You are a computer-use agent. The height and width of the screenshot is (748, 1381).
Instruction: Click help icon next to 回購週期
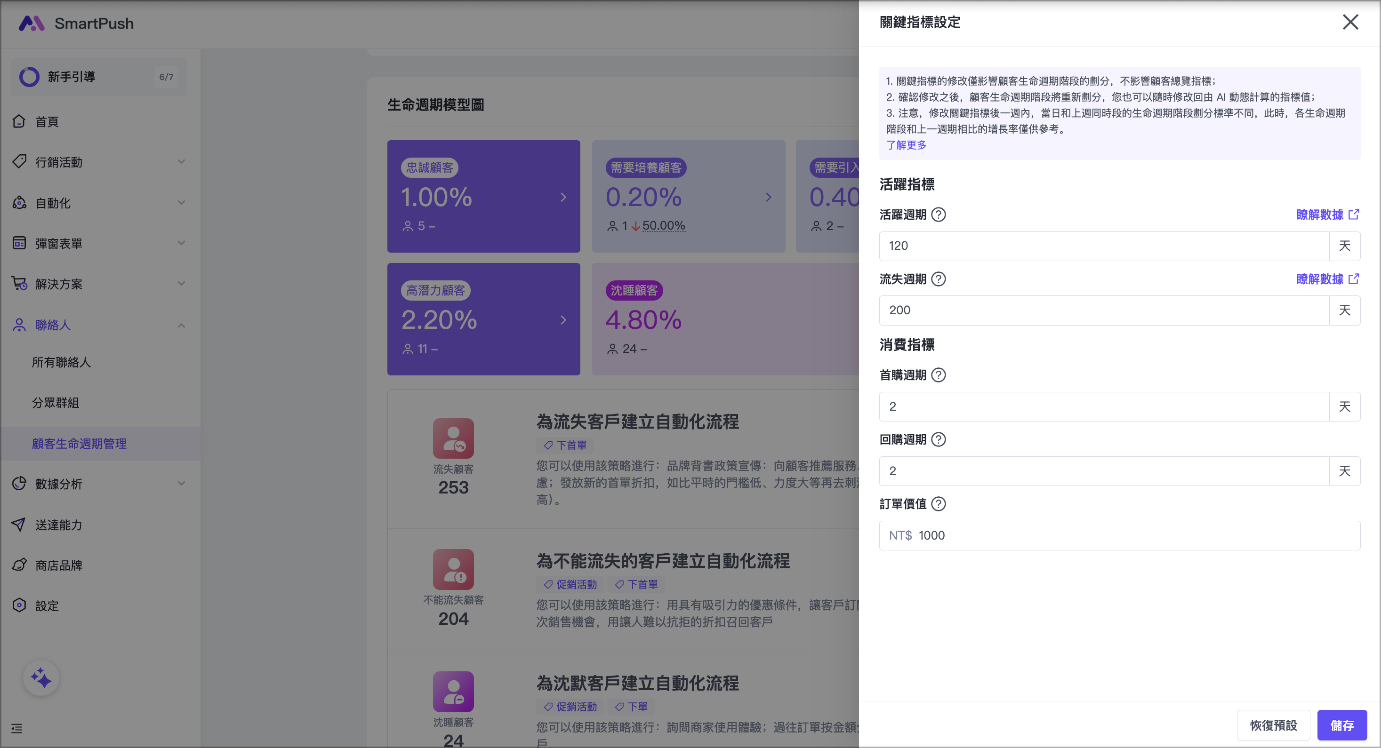(x=938, y=439)
